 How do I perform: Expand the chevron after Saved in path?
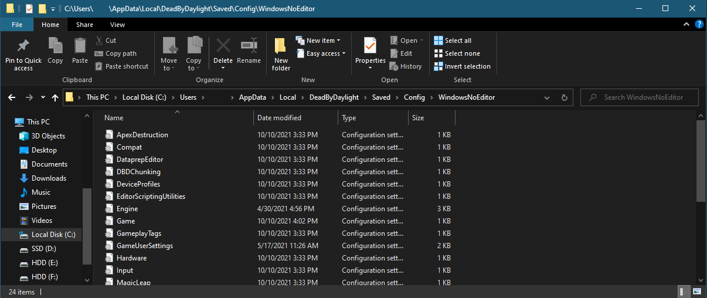[397, 97]
